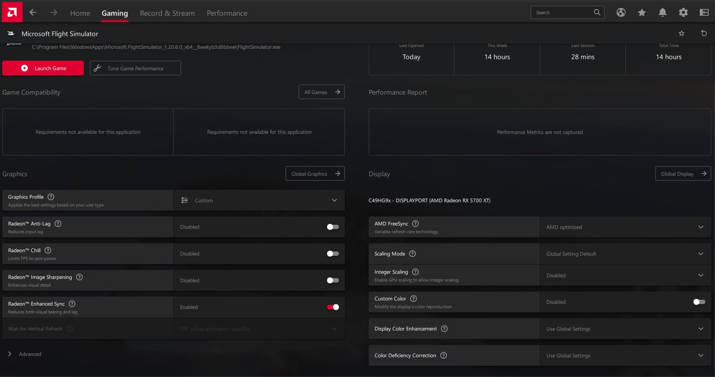The height and width of the screenshot is (377, 715).
Task: Open settings gear icon
Action: [x=683, y=12]
